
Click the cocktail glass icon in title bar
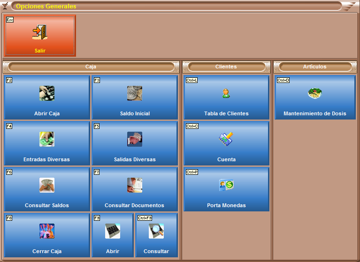pyautogui.click(x=5, y=6)
